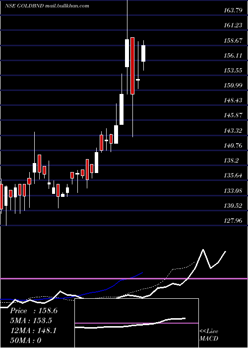Viewport: 248px width, 348px height.
Task: Click the 161.23 price axis label
Action: [233, 25]
